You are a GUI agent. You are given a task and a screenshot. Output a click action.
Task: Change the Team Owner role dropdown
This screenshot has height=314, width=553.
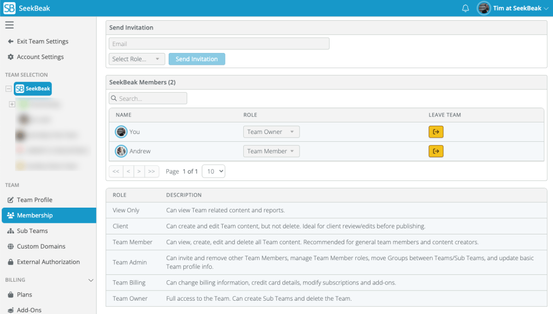(x=271, y=132)
